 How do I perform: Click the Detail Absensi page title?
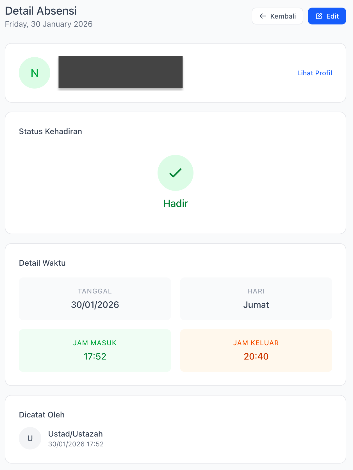pyautogui.click(x=41, y=11)
